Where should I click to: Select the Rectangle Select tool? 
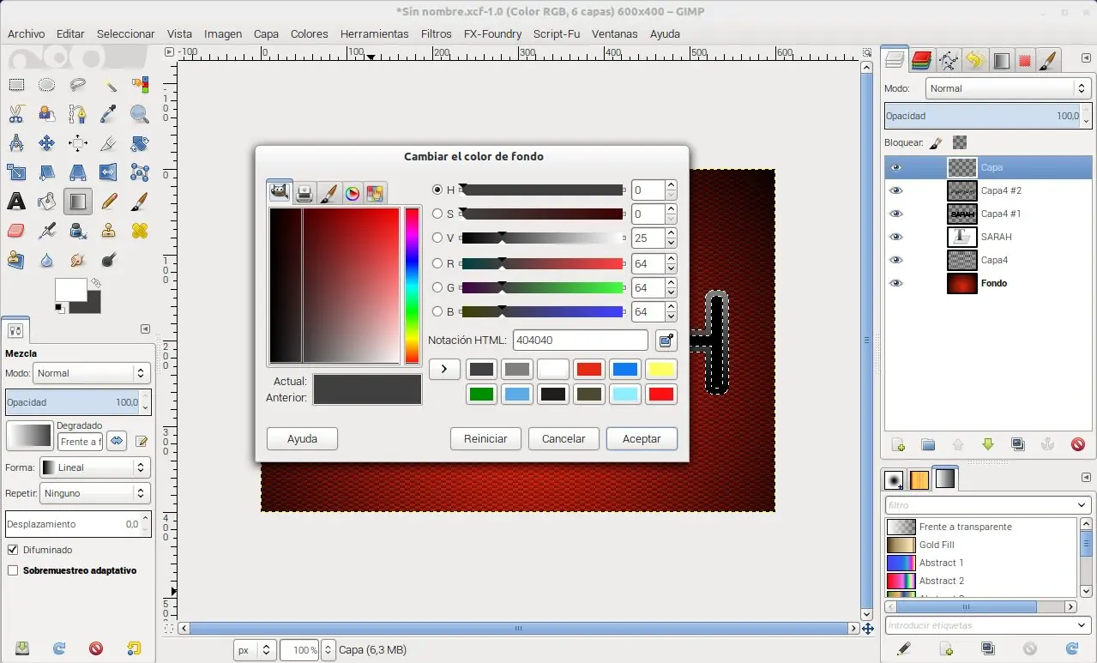16,85
